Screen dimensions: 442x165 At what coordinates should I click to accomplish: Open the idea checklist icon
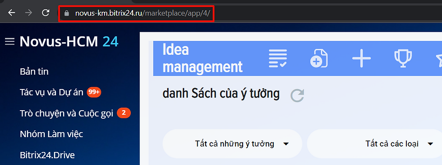pos(278,58)
